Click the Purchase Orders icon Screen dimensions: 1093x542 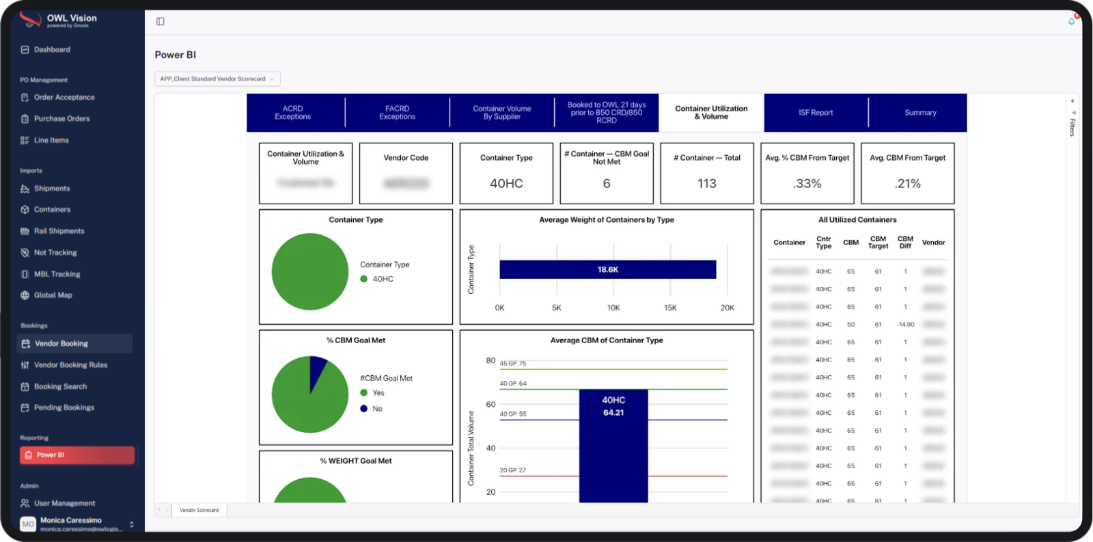[x=25, y=119]
